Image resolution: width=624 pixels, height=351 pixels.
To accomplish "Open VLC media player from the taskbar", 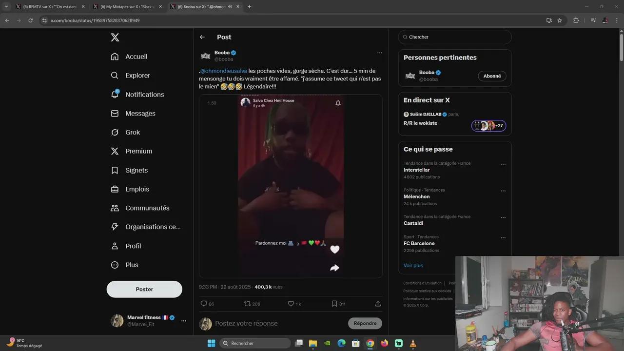I will click(x=413, y=343).
